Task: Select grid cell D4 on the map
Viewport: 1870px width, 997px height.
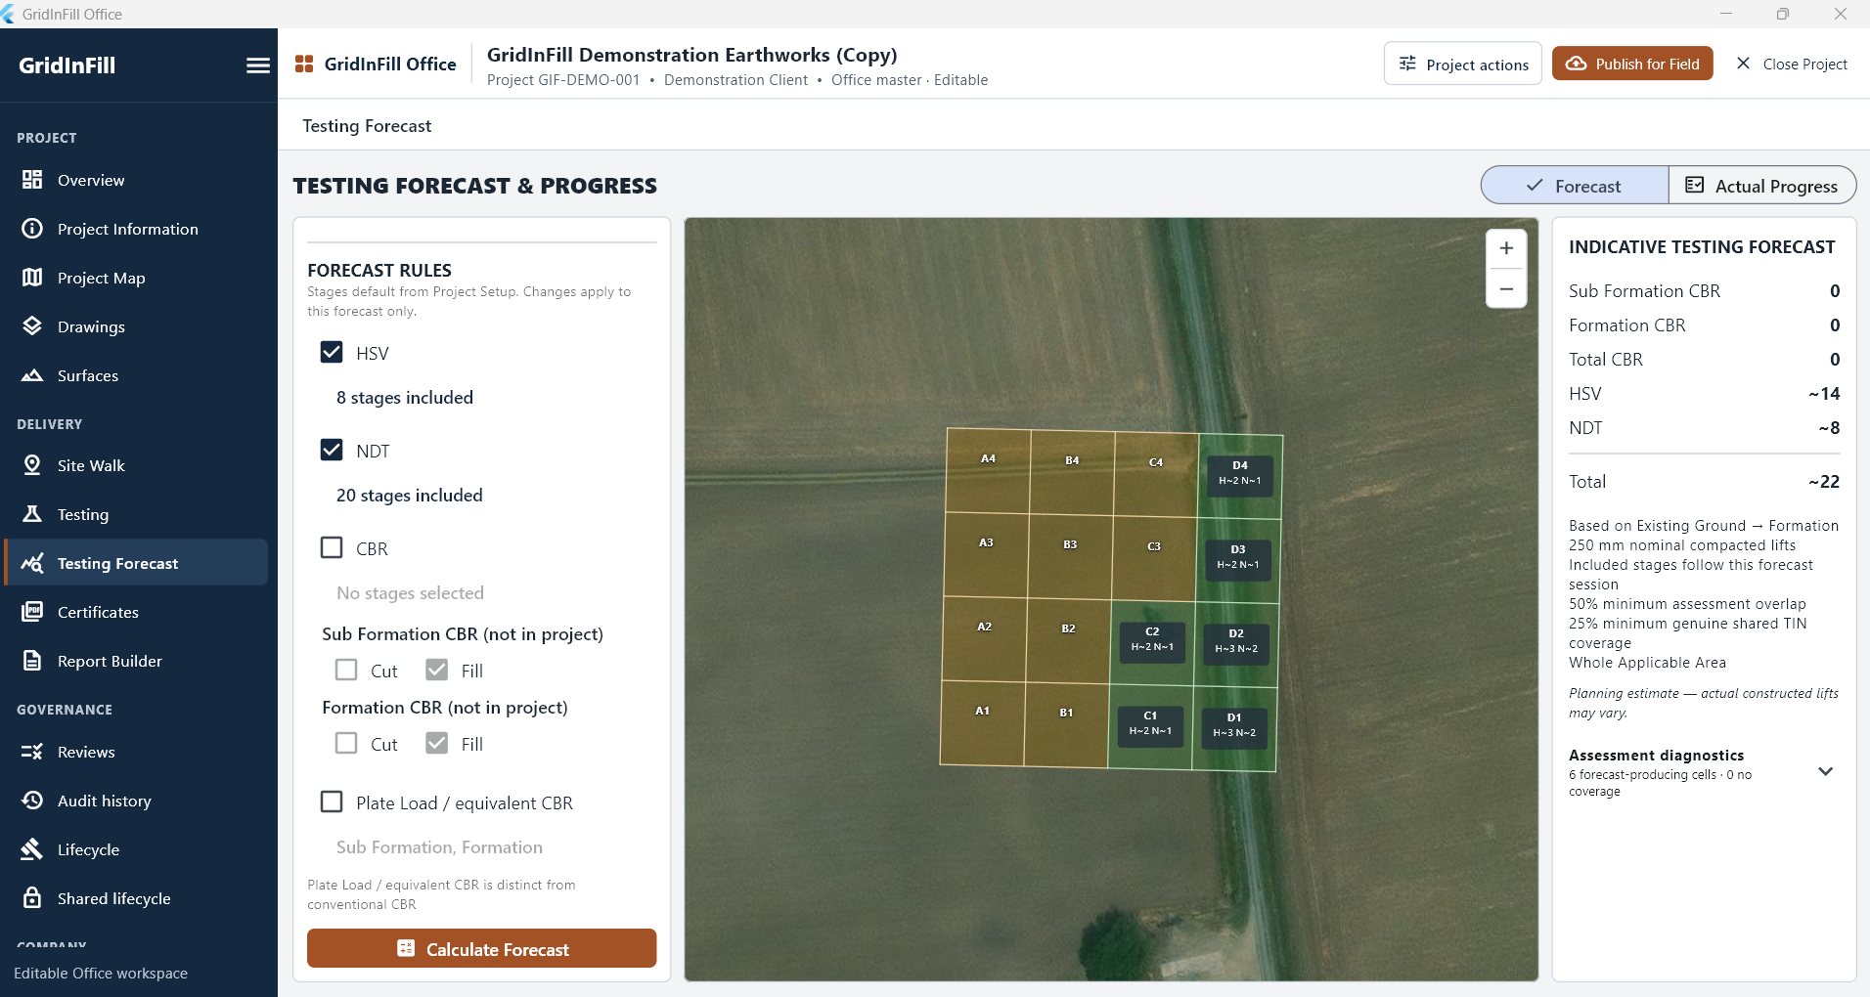Action: [1240, 476]
